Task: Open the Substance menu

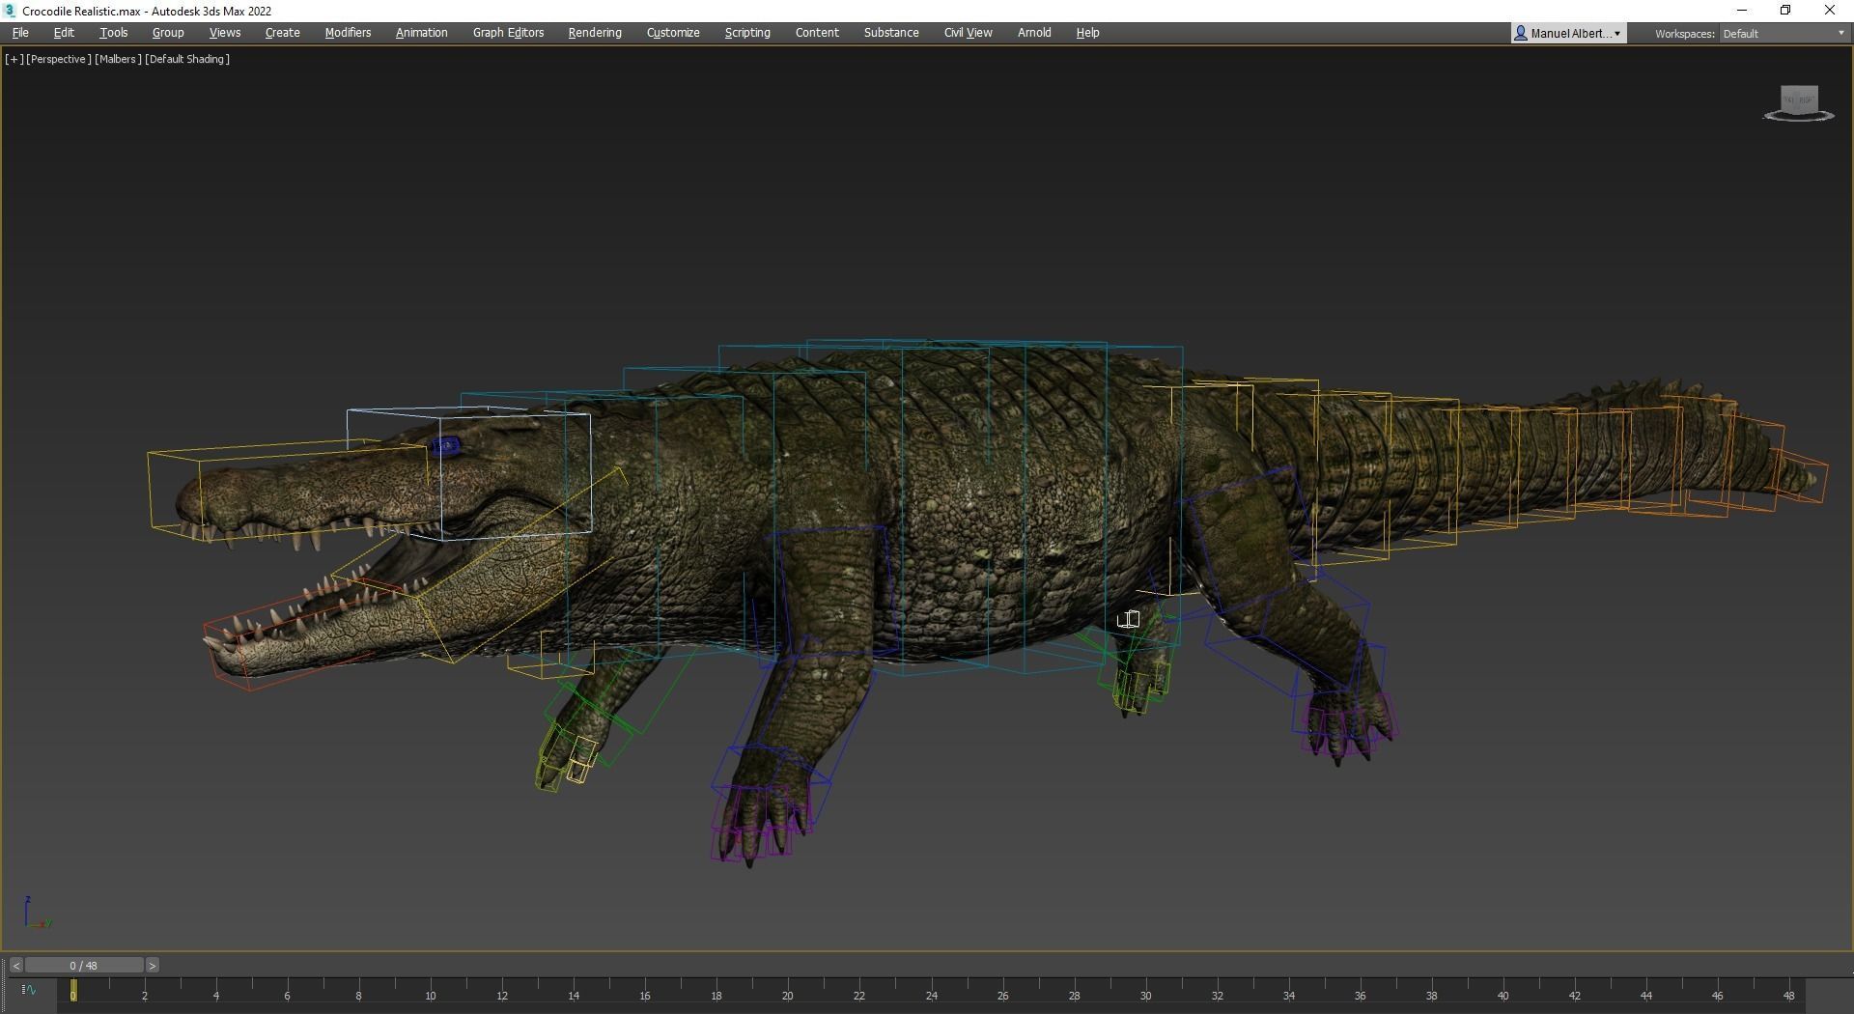Action: pos(891,33)
